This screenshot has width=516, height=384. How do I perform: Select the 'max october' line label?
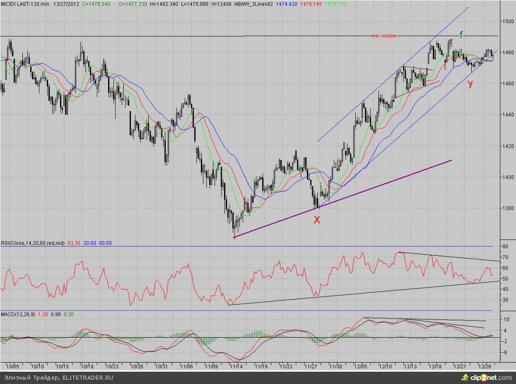(x=384, y=36)
